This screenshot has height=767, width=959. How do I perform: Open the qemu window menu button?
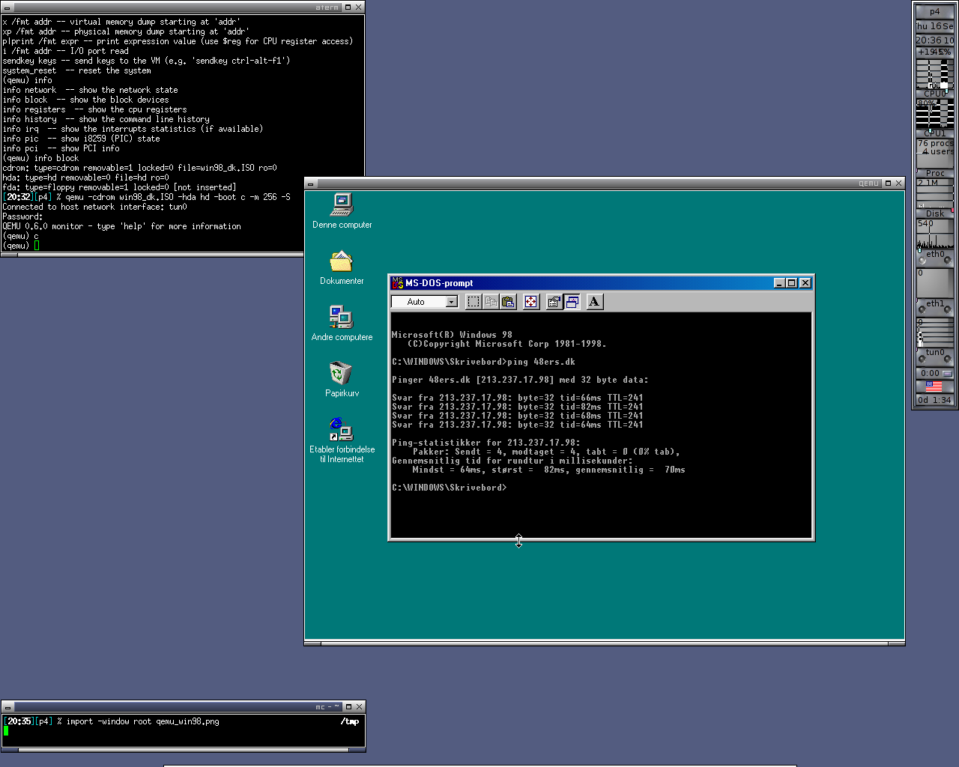[x=310, y=184]
